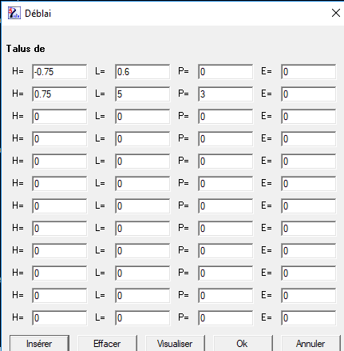Click the L field with value 5

(142, 94)
